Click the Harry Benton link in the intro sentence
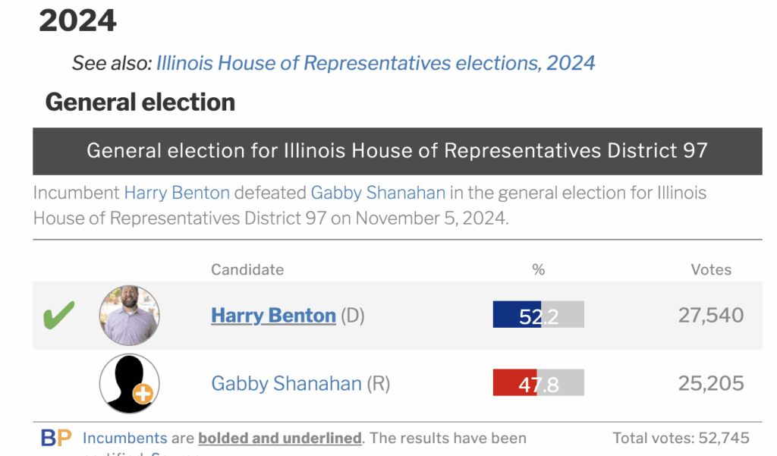The width and height of the screenshot is (777, 456). tap(177, 193)
